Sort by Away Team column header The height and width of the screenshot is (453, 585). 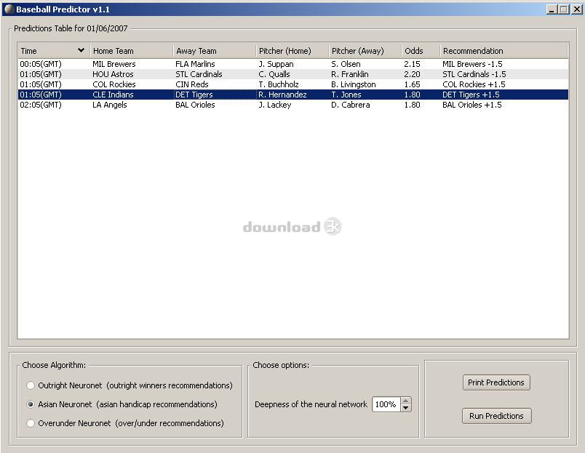click(214, 51)
